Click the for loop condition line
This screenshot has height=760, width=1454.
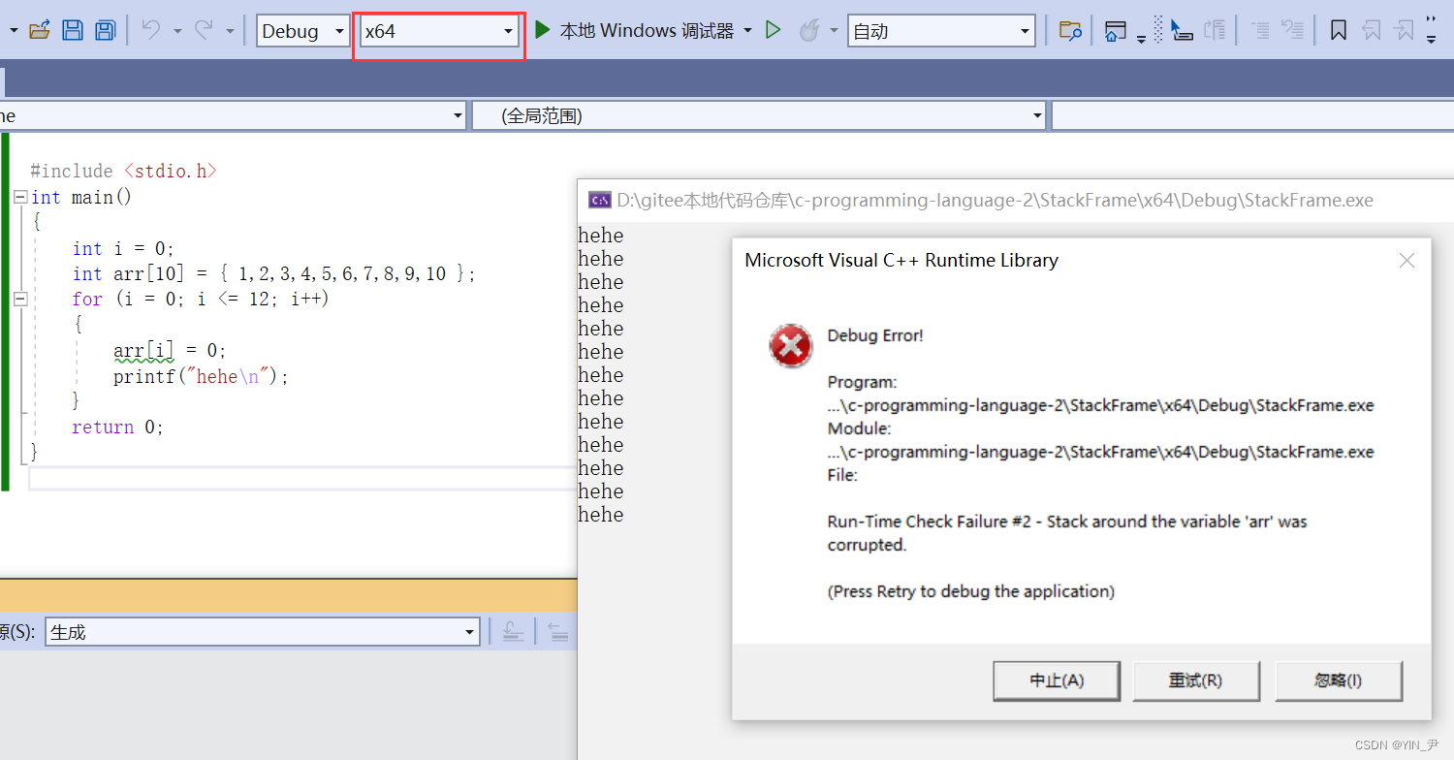click(201, 300)
